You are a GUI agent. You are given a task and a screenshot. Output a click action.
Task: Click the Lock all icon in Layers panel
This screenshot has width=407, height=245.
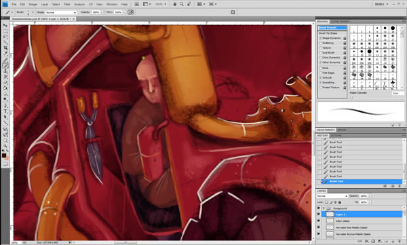[340, 202]
